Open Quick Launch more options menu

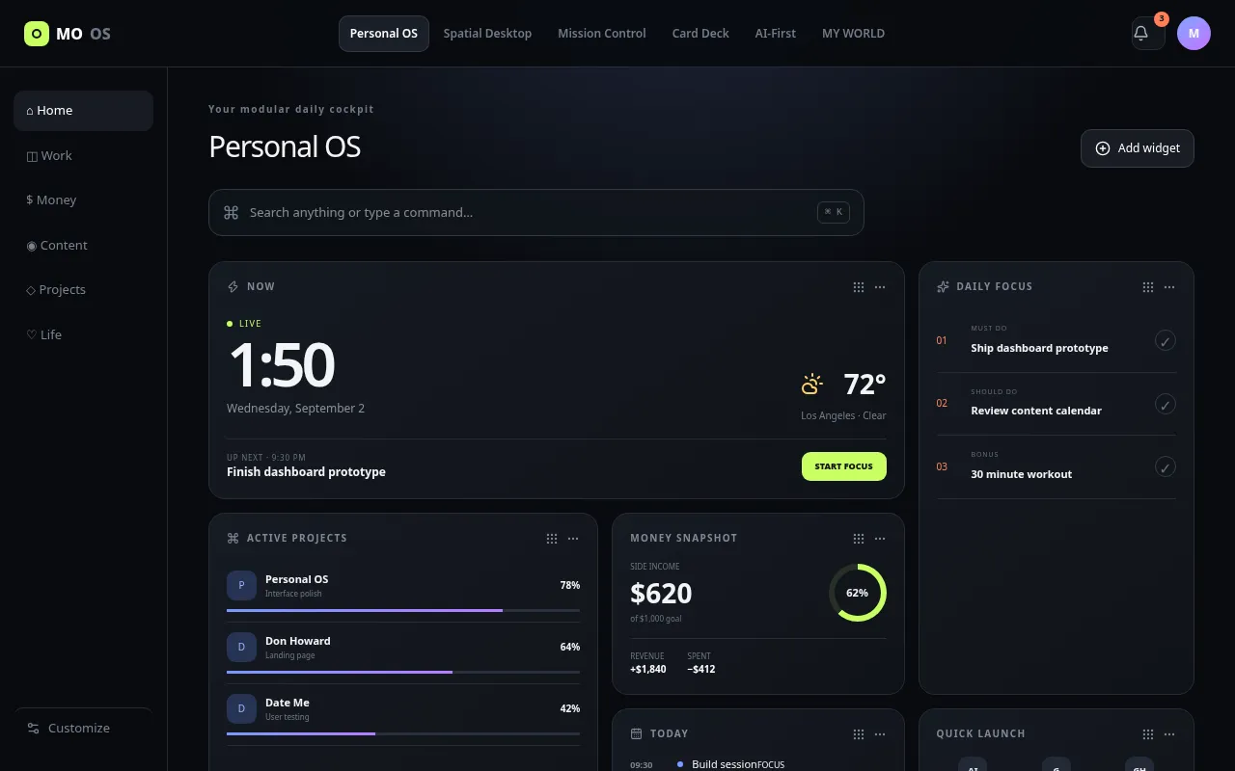1169,734
